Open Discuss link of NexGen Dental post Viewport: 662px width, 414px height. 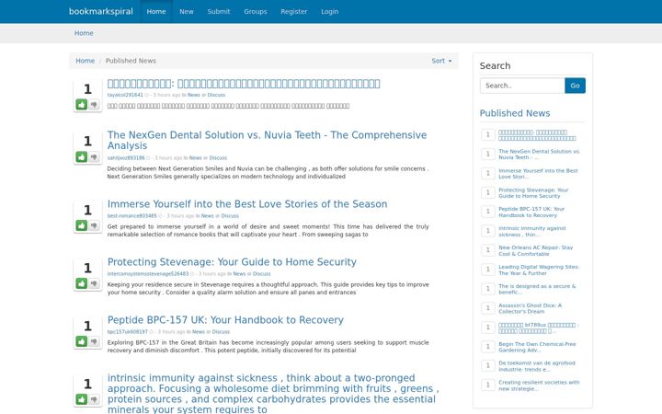tap(218, 158)
